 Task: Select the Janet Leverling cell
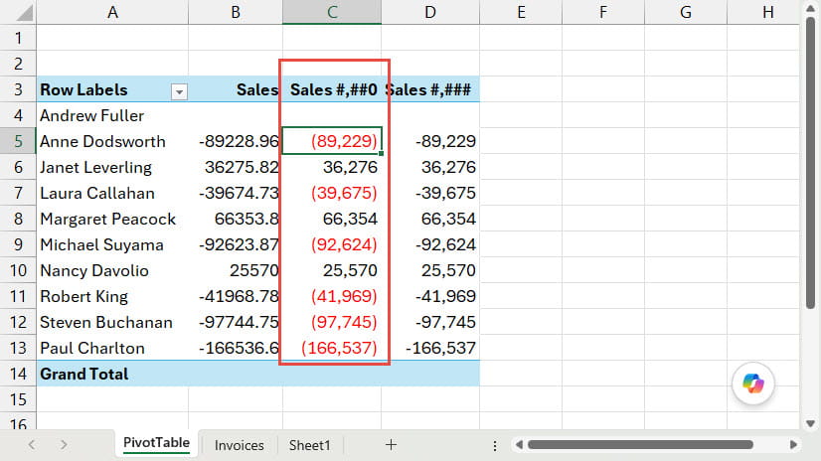(x=112, y=168)
